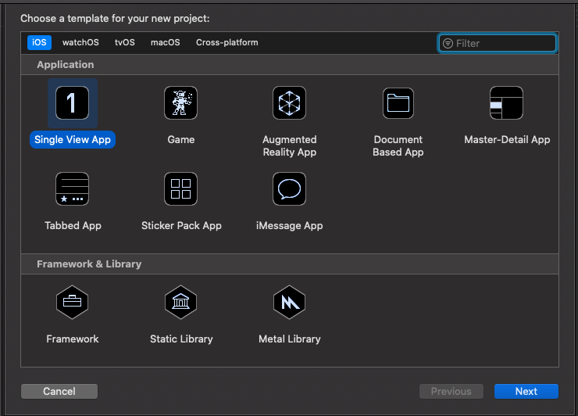Choose the Master-Detail App icon

(506, 103)
